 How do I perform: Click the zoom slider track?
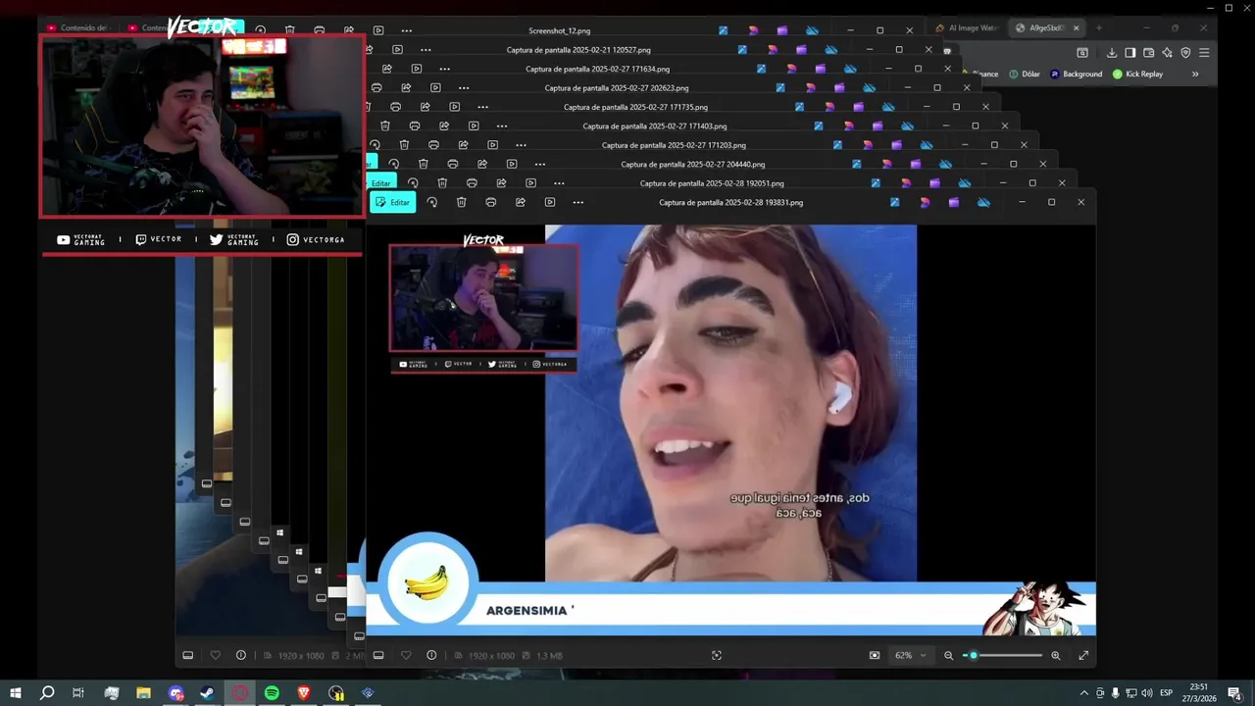[1002, 655]
